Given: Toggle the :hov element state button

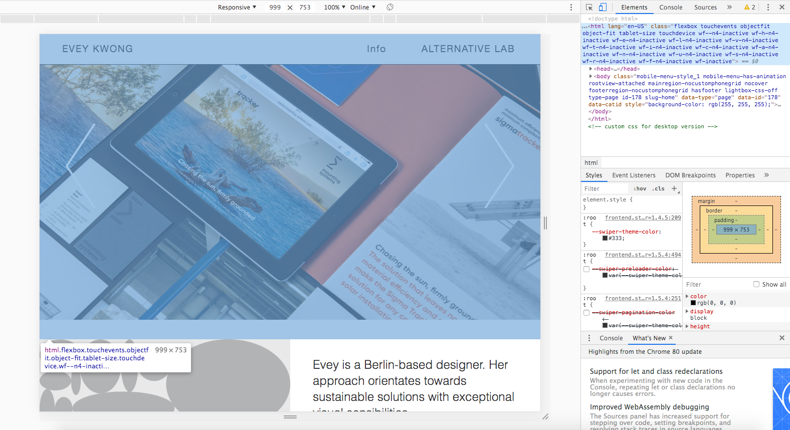Looking at the screenshot, I should pos(640,188).
